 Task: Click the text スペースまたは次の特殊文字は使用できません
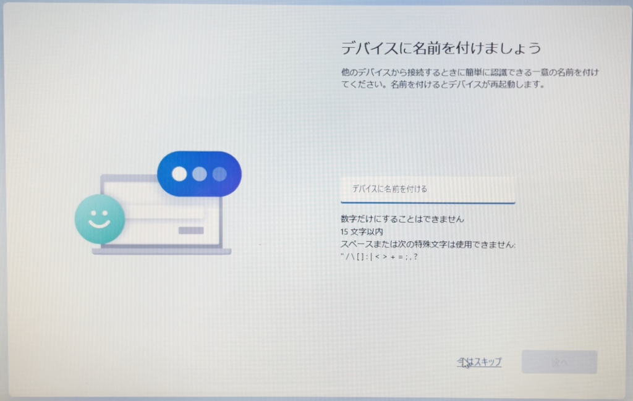click(x=428, y=244)
